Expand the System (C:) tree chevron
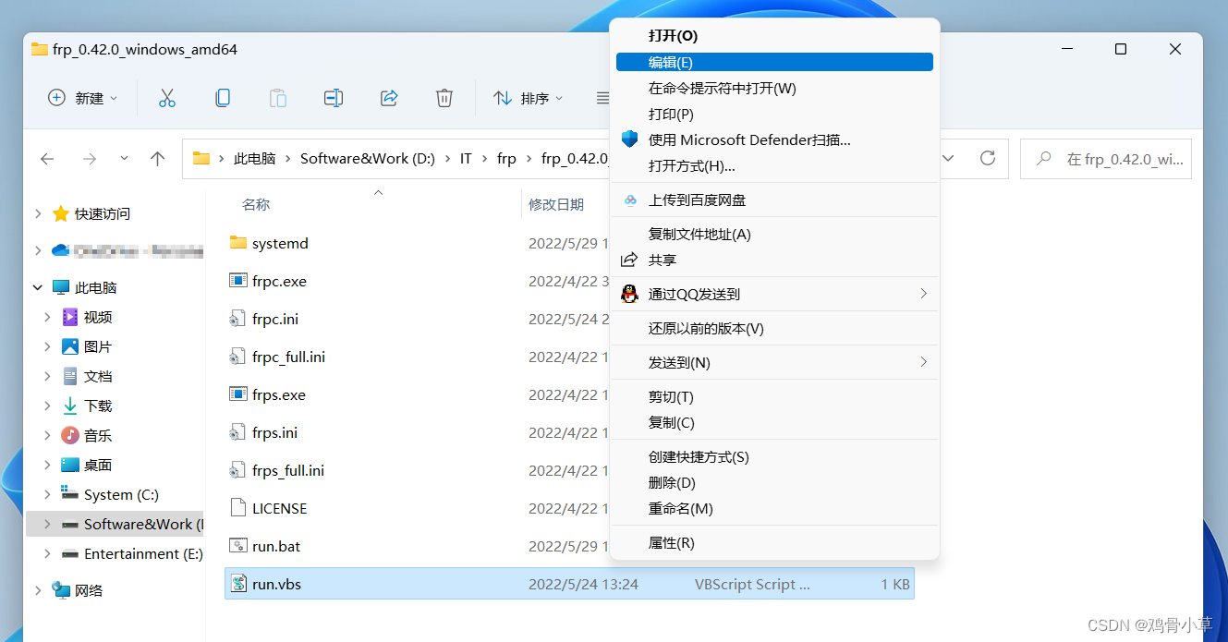 click(x=47, y=494)
